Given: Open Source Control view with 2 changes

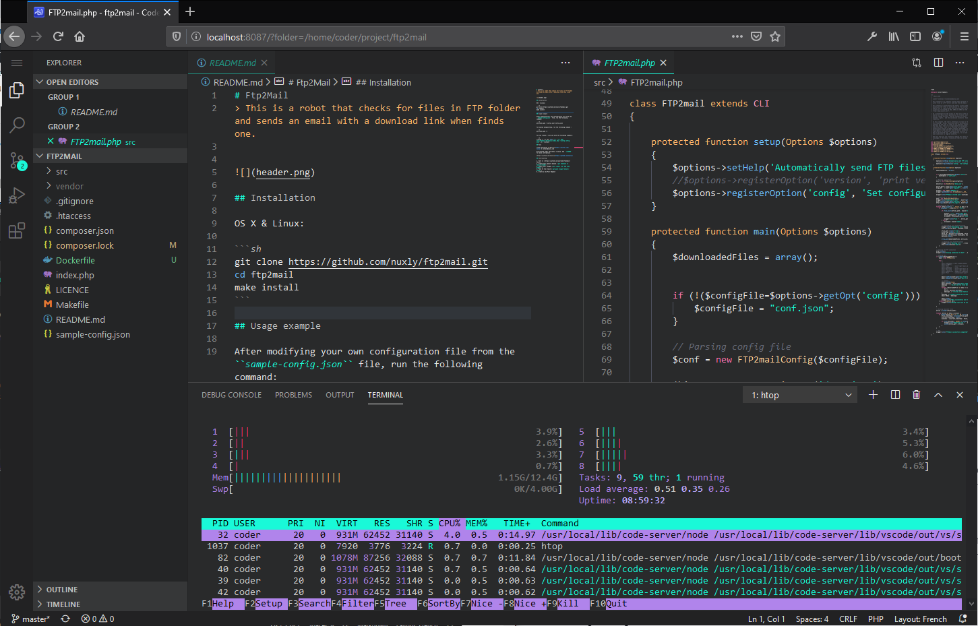Looking at the screenshot, I should click(17, 160).
